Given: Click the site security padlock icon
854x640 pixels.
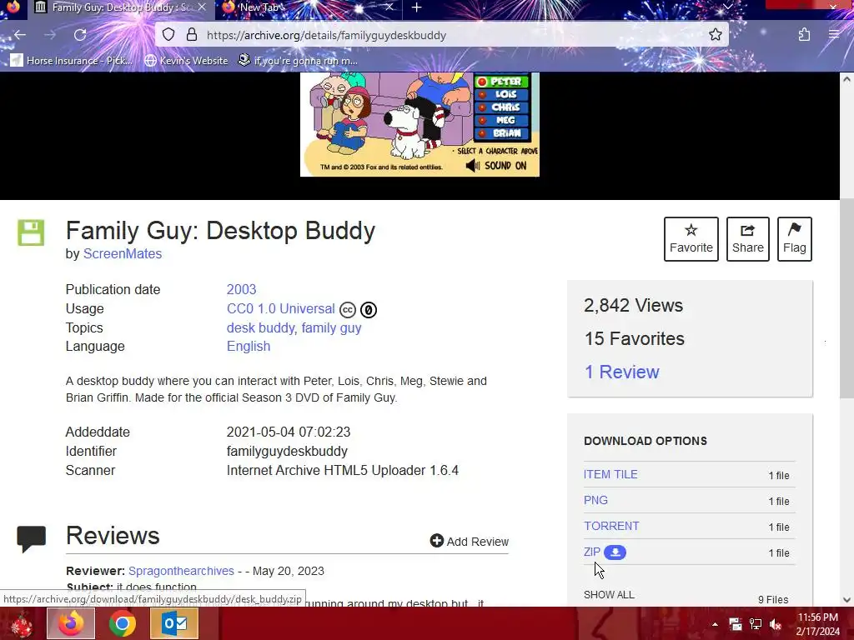Looking at the screenshot, I should tap(192, 35).
